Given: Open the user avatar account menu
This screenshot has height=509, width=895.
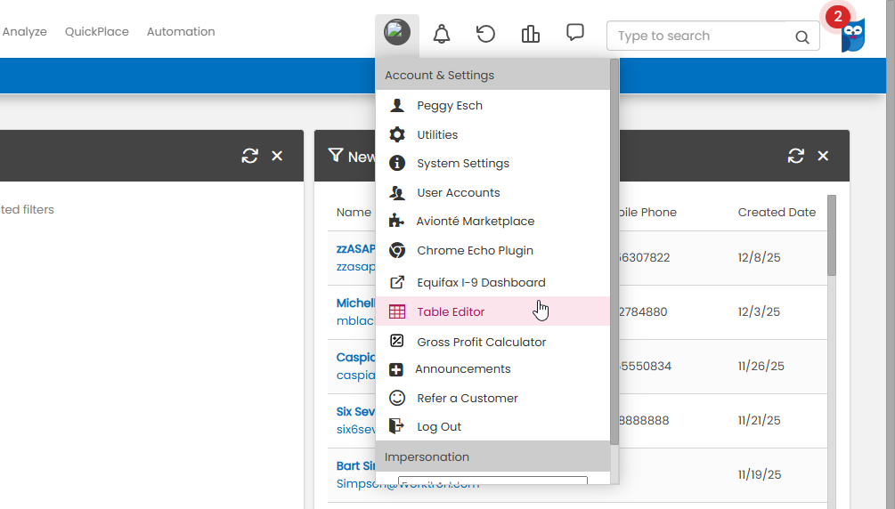Looking at the screenshot, I should coord(397,32).
